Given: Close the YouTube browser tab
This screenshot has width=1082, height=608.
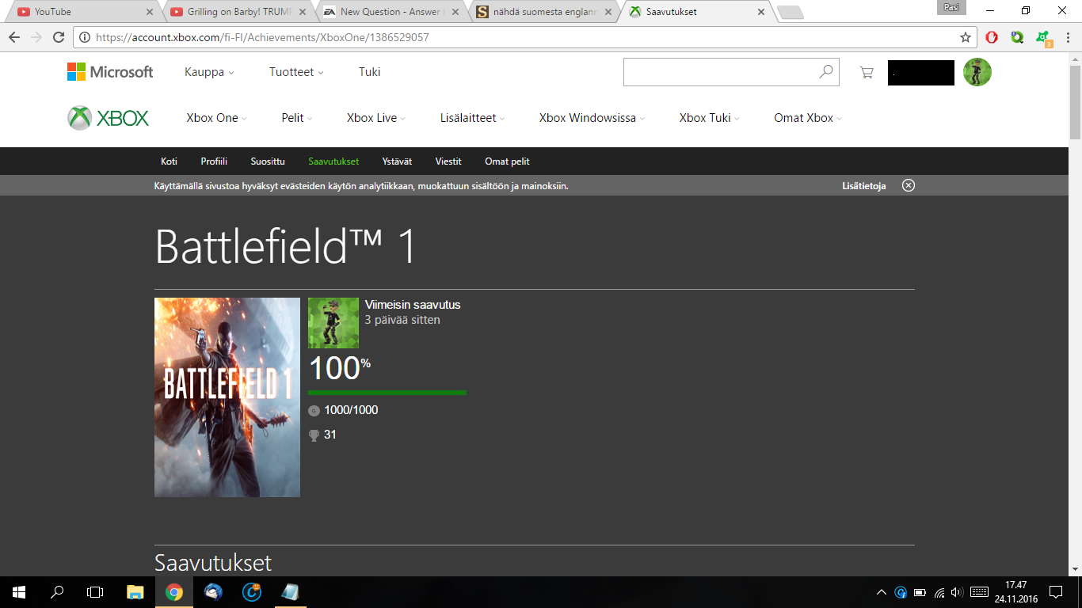Looking at the screenshot, I should tap(150, 12).
